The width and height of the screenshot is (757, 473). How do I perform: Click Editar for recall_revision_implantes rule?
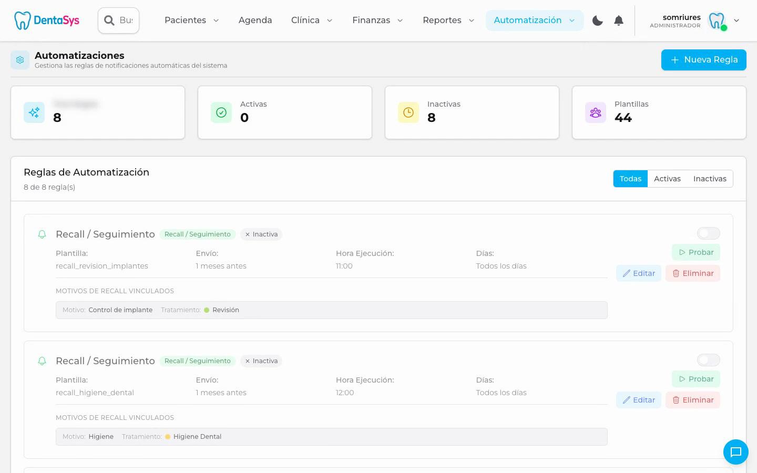click(x=639, y=273)
